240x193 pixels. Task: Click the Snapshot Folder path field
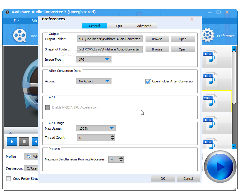tap(110, 49)
